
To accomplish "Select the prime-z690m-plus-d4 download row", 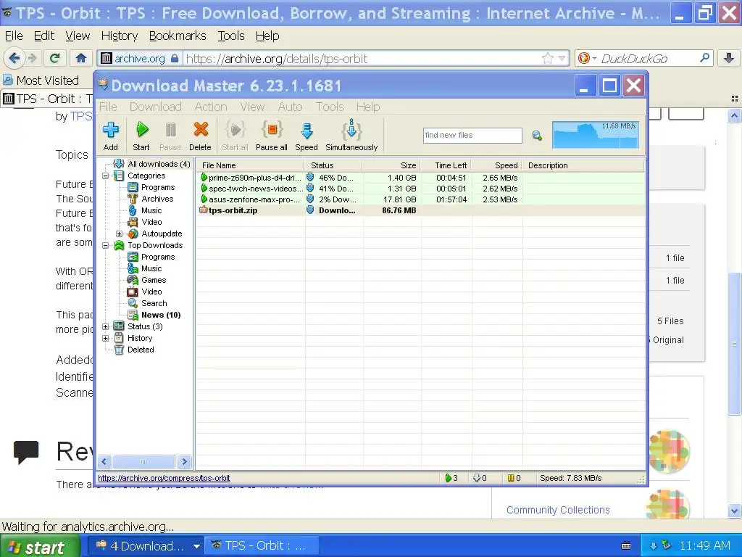I will point(421,178).
